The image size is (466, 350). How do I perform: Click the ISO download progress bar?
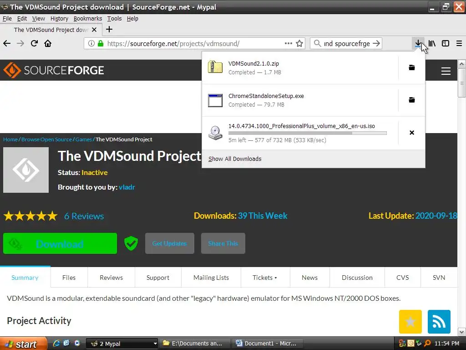[x=308, y=133]
